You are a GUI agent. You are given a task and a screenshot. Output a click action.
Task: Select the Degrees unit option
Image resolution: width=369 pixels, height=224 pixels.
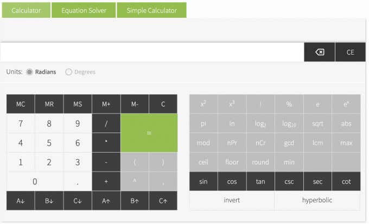point(69,72)
